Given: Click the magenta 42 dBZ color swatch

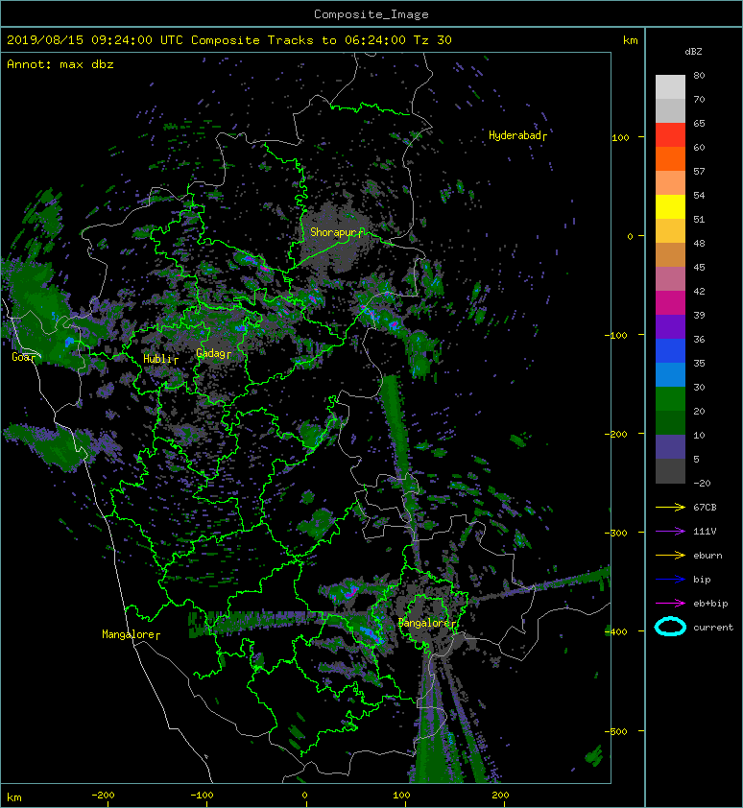Looking at the screenshot, I should (x=670, y=302).
